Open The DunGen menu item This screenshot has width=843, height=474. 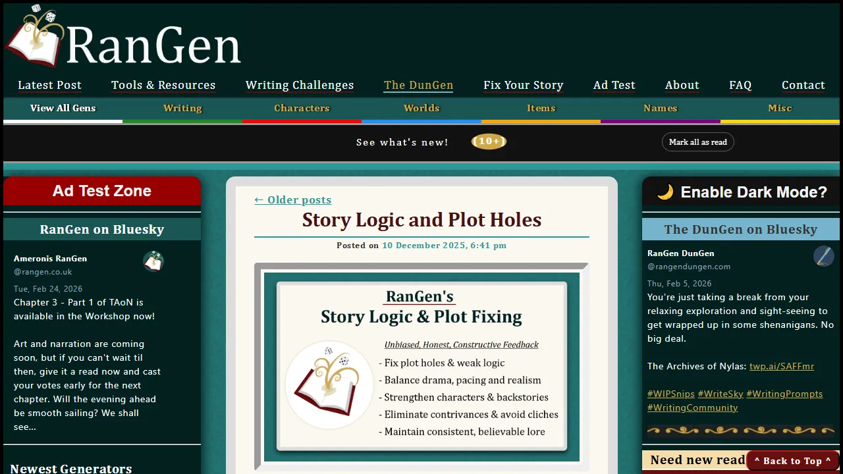pos(418,85)
